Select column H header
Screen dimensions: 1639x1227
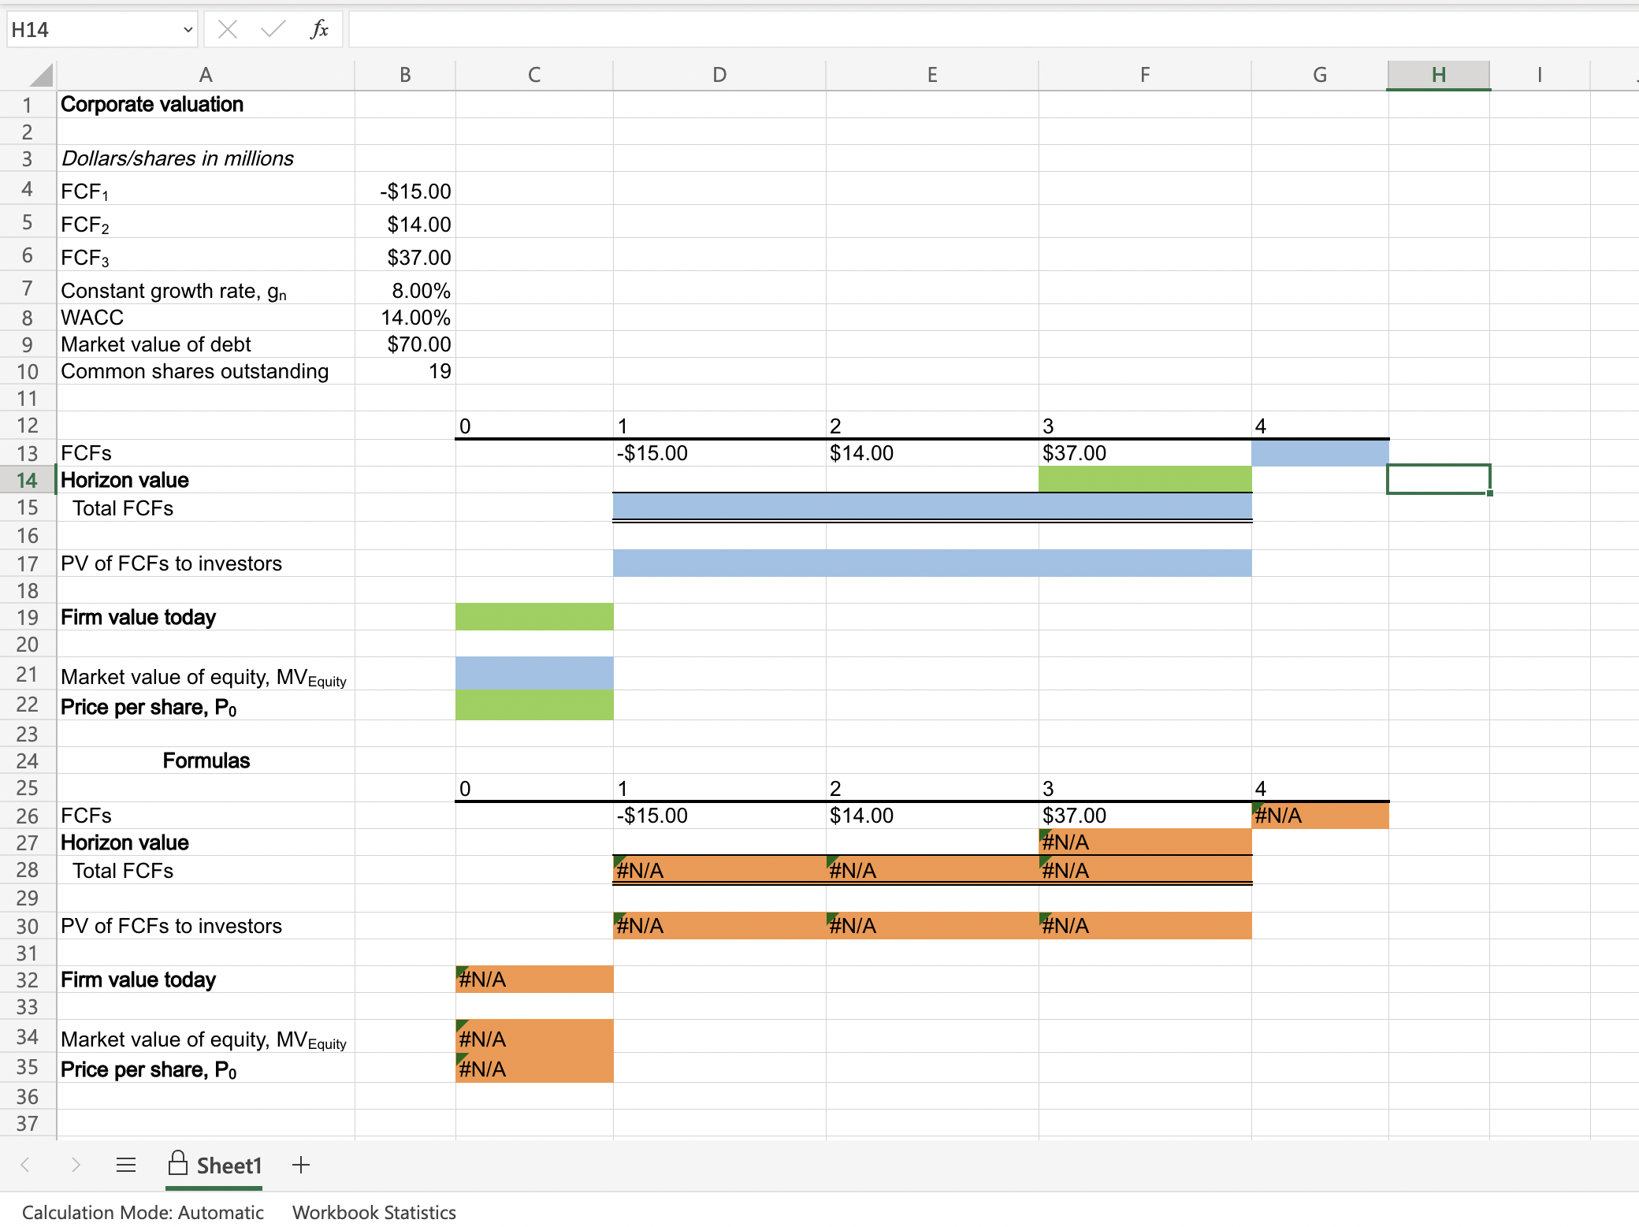coord(1438,74)
